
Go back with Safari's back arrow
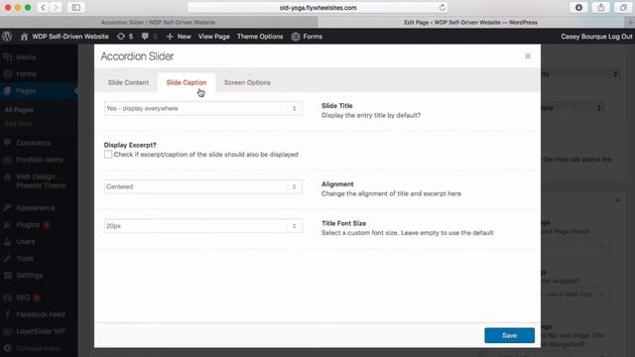(x=43, y=7)
